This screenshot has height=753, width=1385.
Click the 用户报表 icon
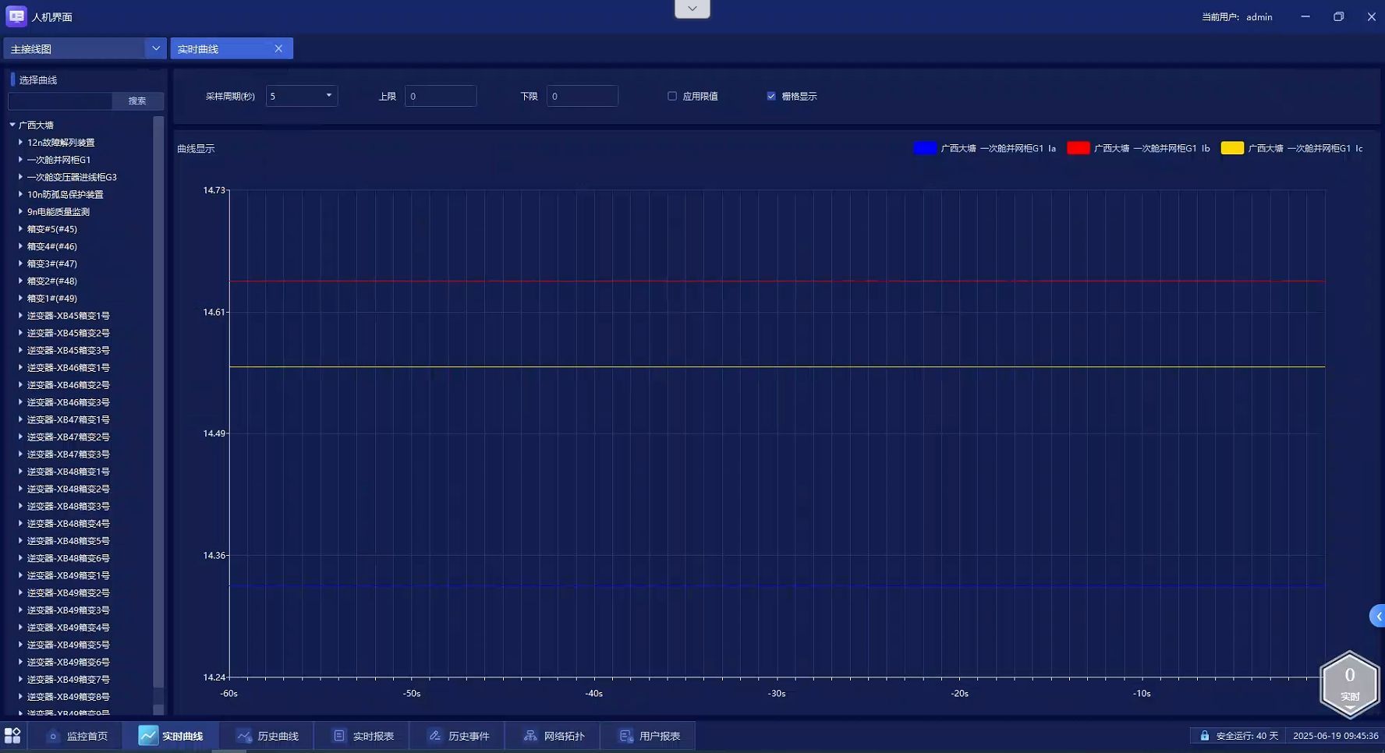[x=626, y=736]
